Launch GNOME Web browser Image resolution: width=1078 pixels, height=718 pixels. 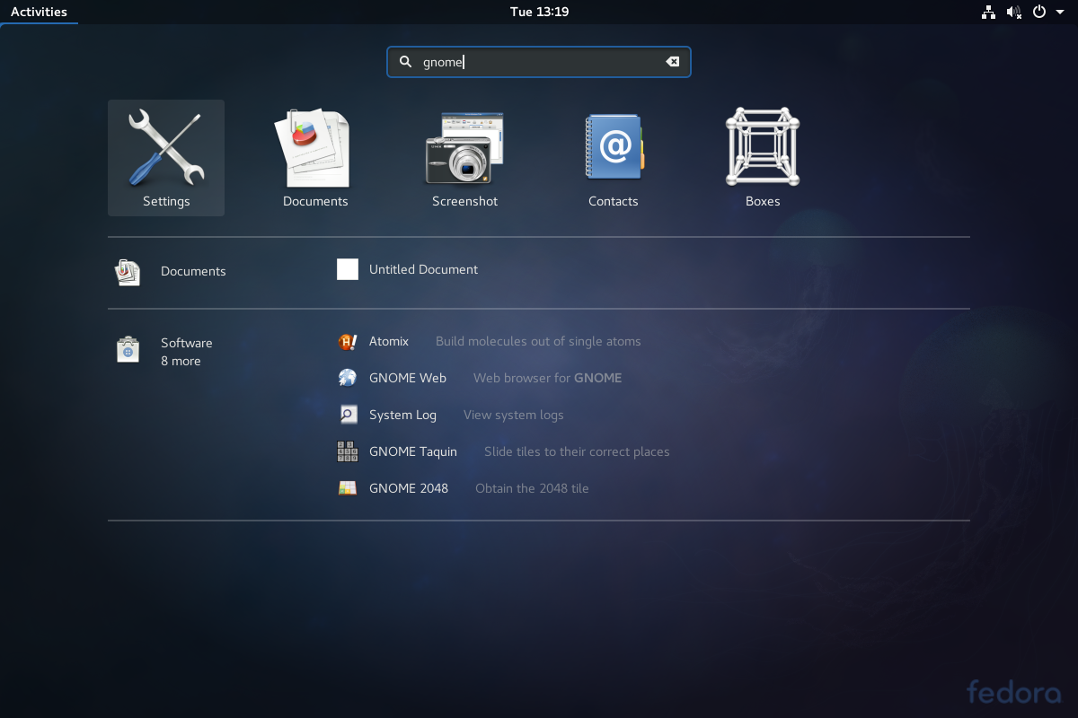click(x=407, y=378)
